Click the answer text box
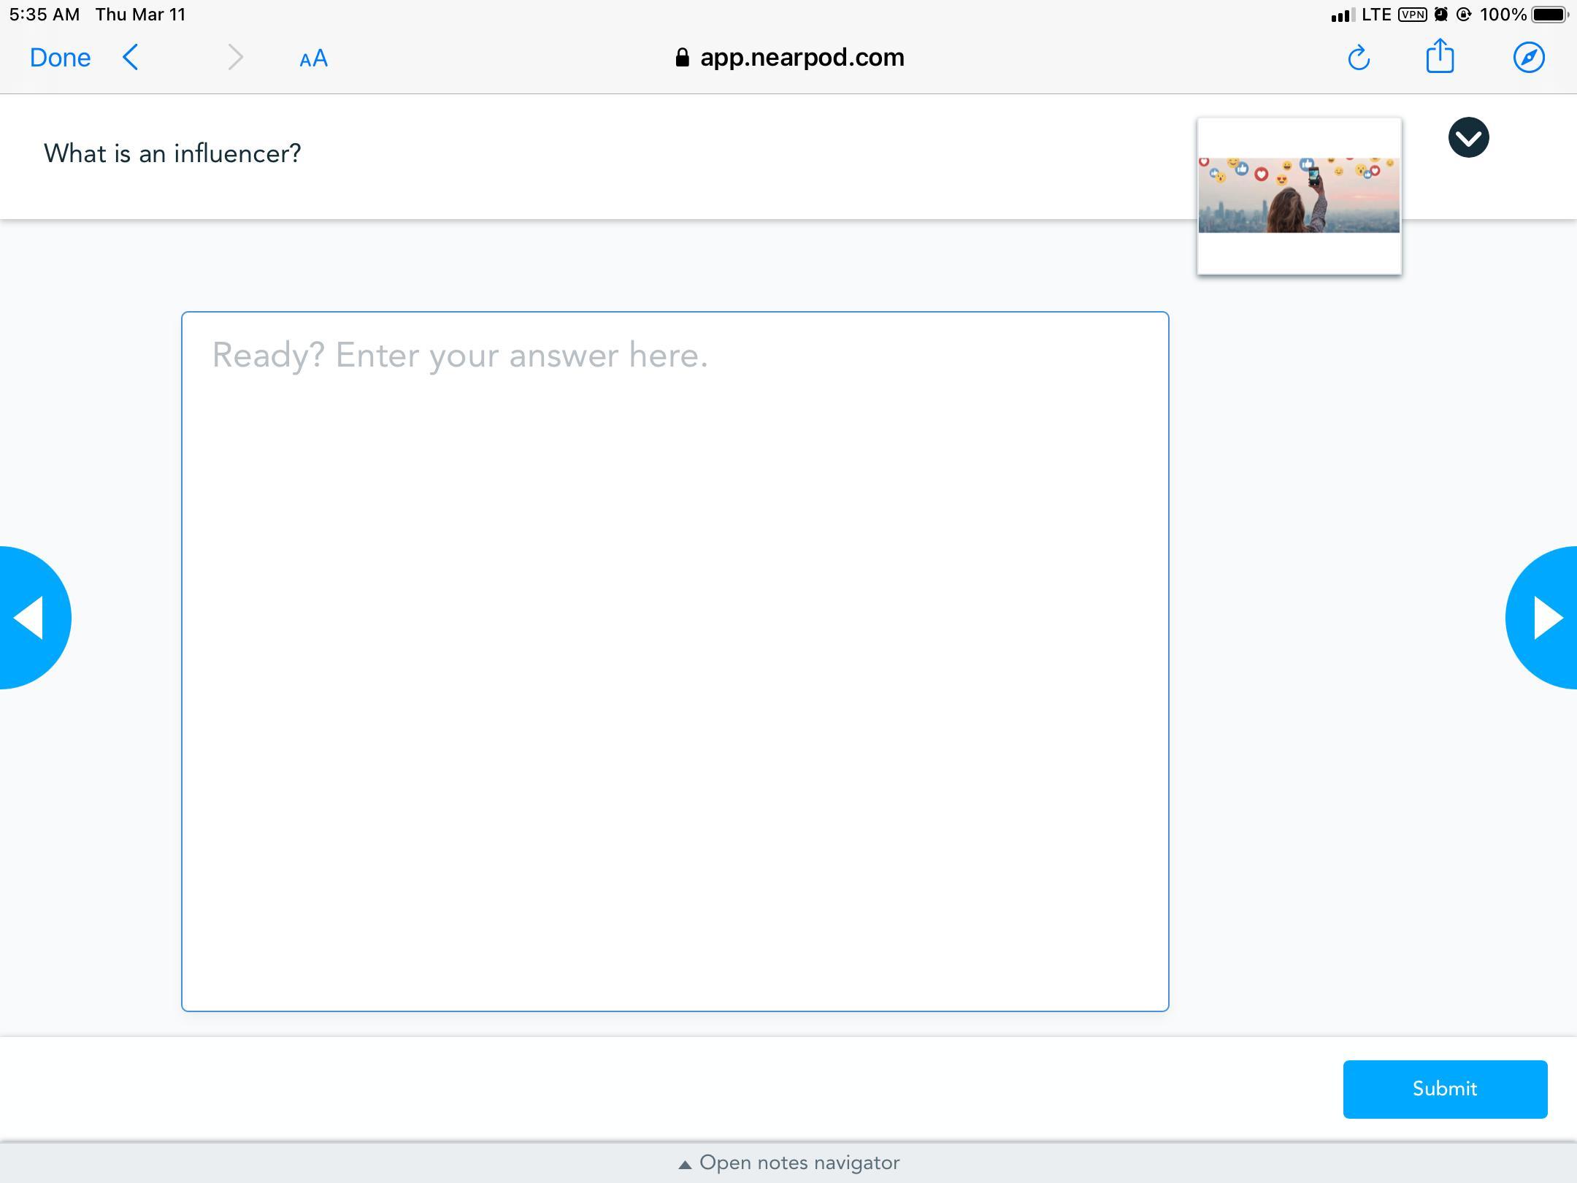 [675, 661]
